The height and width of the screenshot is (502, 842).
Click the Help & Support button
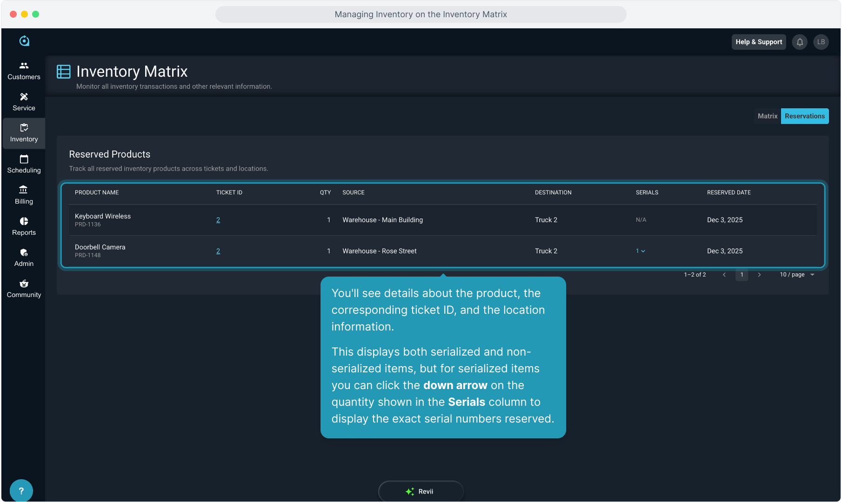758,42
